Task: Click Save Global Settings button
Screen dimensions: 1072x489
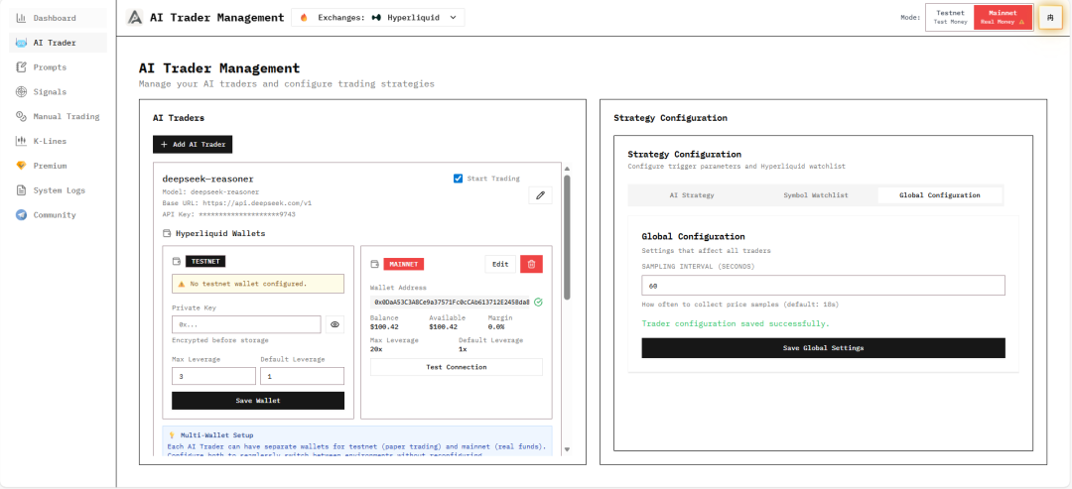Action: [823, 348]
